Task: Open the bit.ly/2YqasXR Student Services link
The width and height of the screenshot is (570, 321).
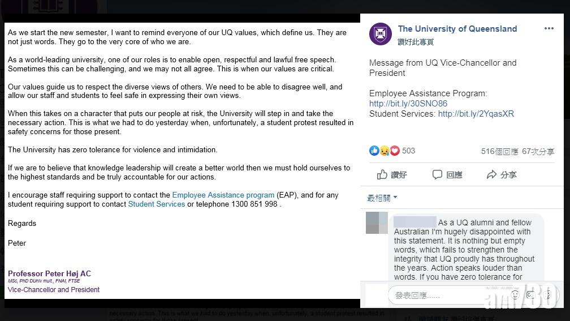Action: 476,114
